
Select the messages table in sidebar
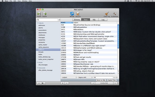(42, 38)
